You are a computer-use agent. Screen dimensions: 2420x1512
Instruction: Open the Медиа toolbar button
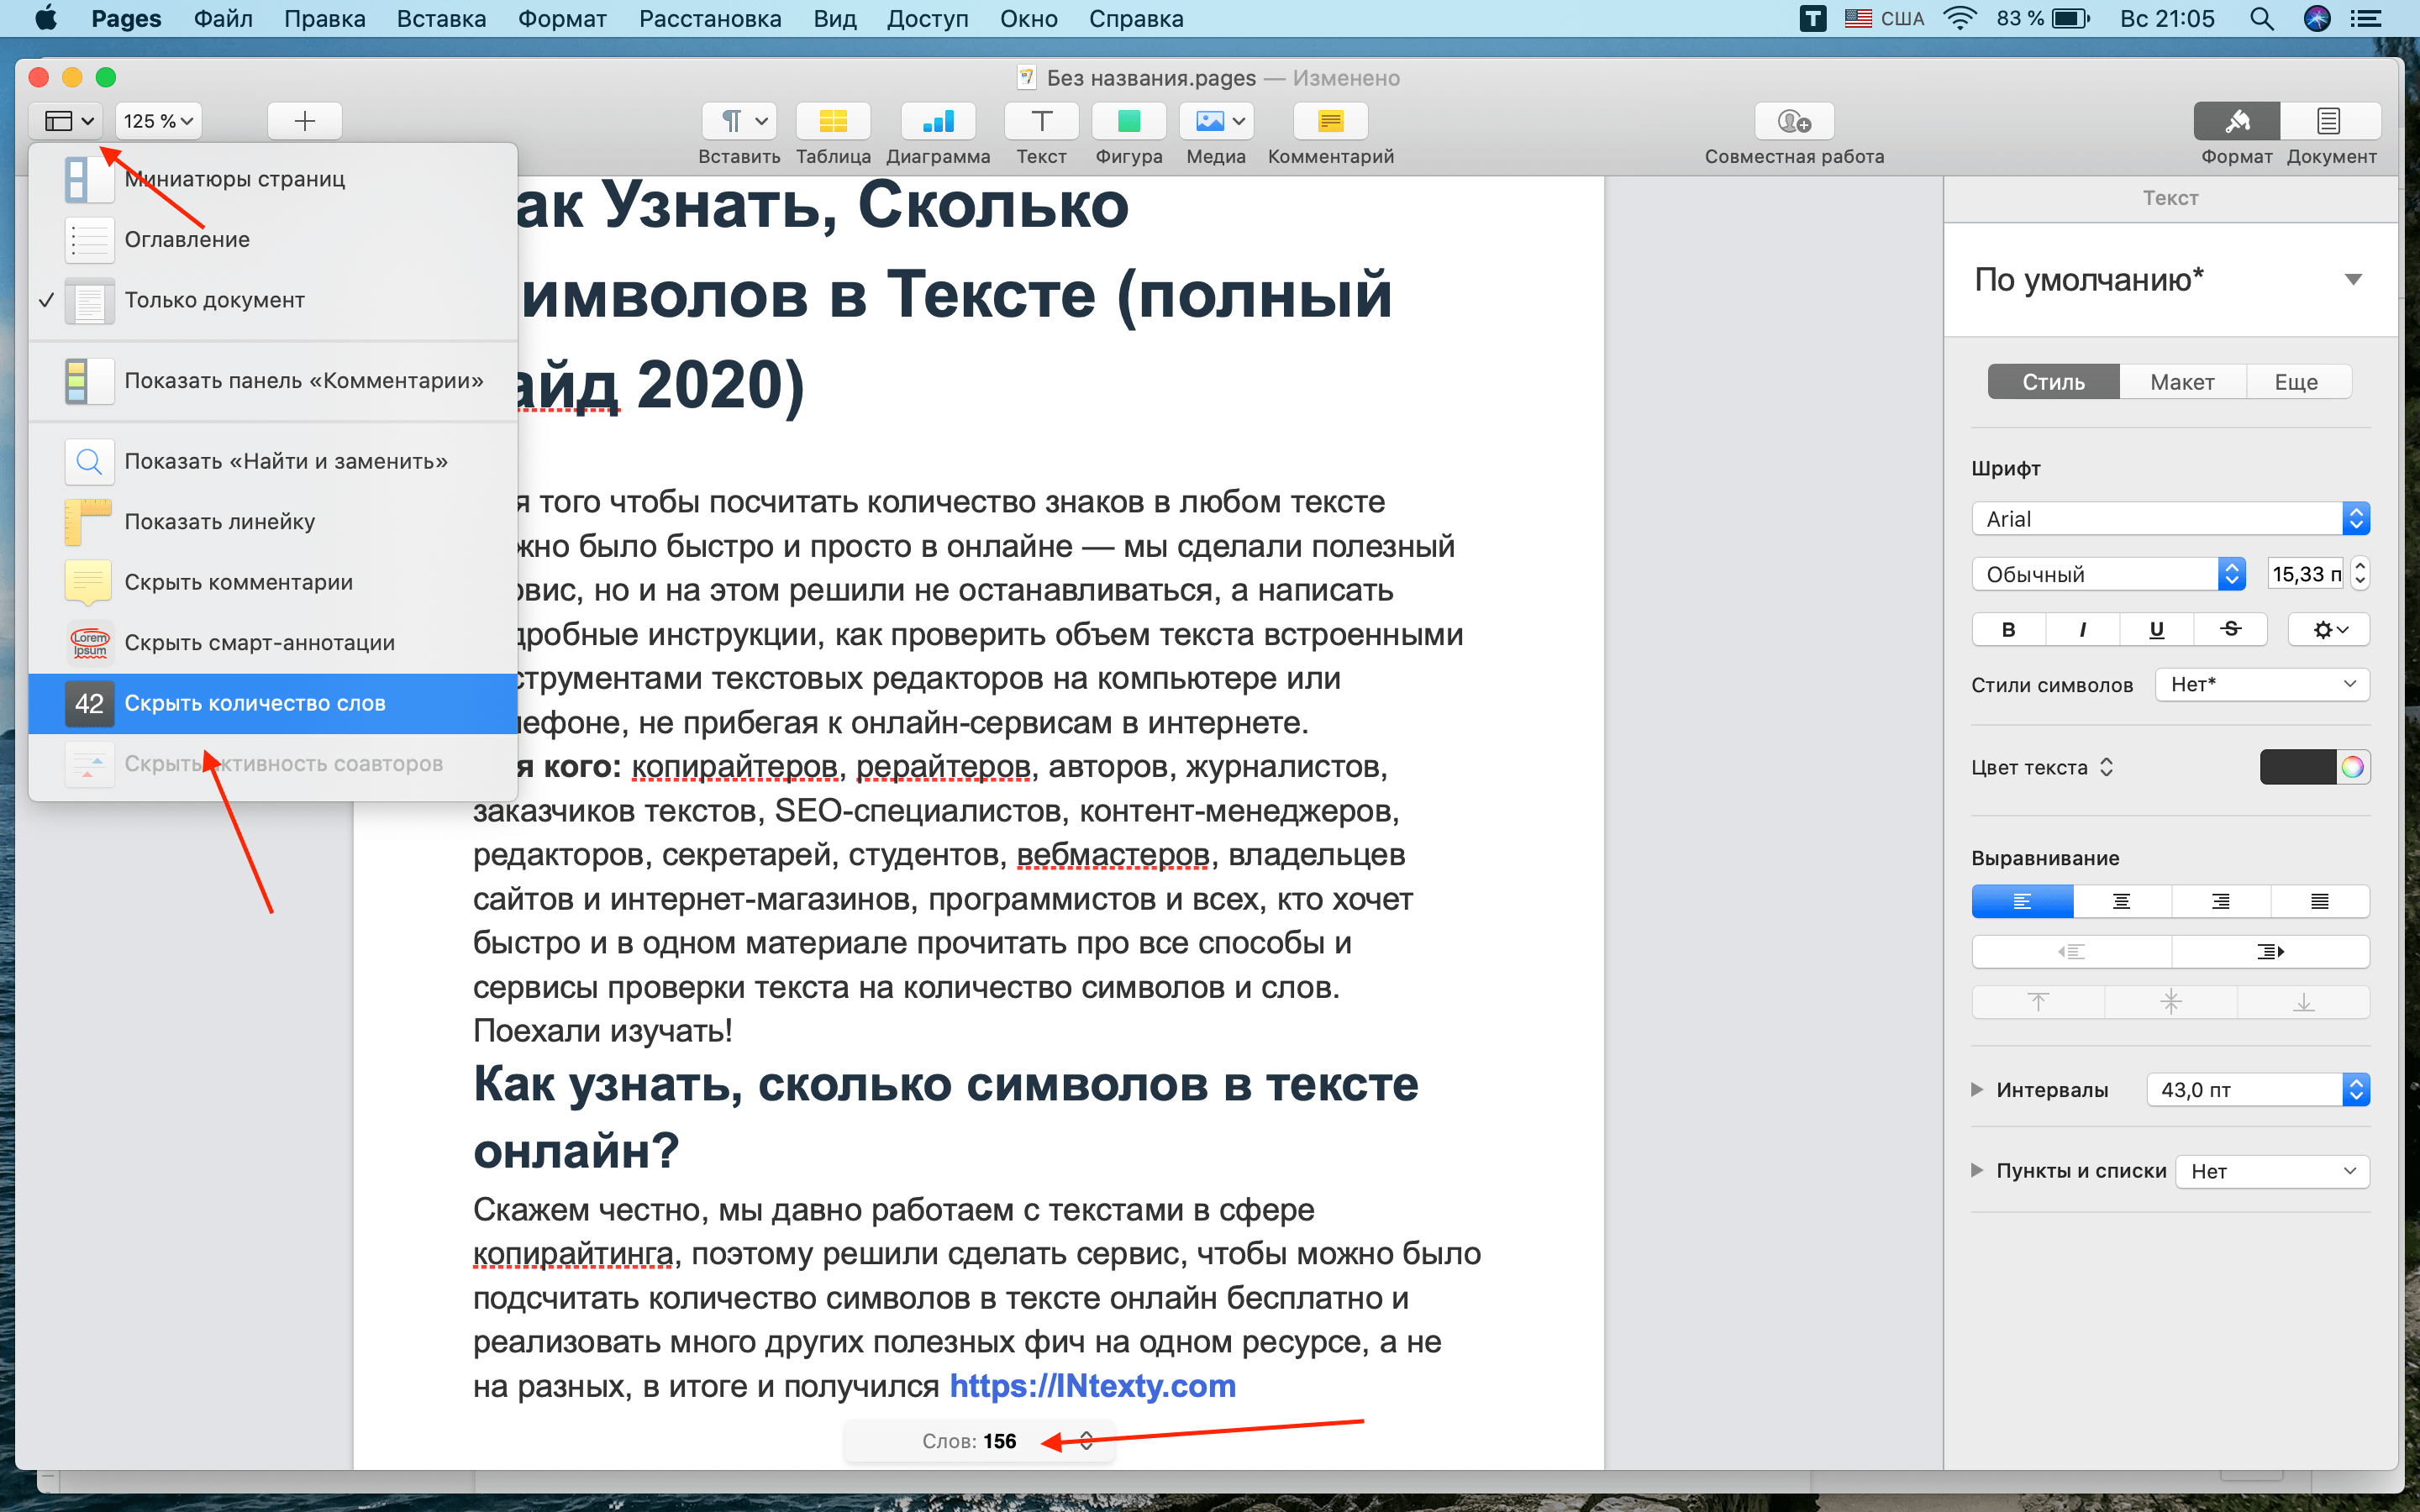[1217, 121]
